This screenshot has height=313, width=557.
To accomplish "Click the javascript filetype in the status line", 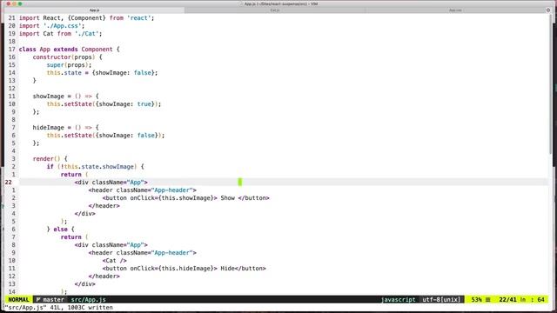I will 398,299.
